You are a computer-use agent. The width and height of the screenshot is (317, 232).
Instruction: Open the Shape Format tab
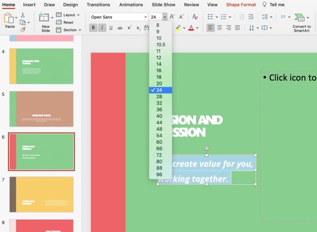coord(240,5)
